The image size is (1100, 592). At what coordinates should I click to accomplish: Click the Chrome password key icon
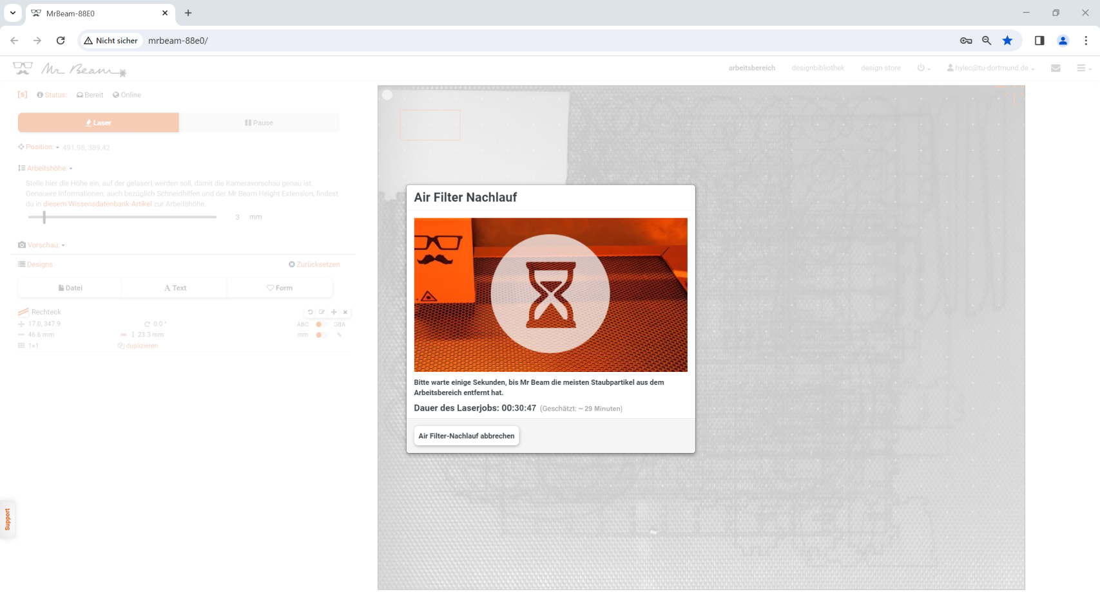pyautogui.click(x=966, y=41)
